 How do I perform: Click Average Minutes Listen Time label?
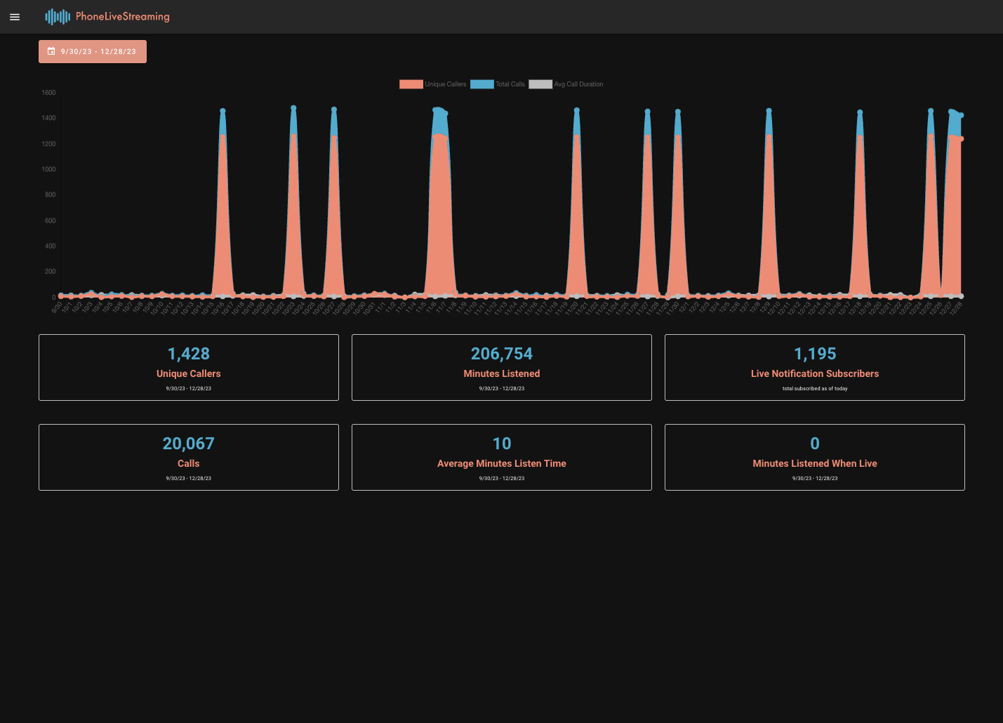(x=502, y=463)
